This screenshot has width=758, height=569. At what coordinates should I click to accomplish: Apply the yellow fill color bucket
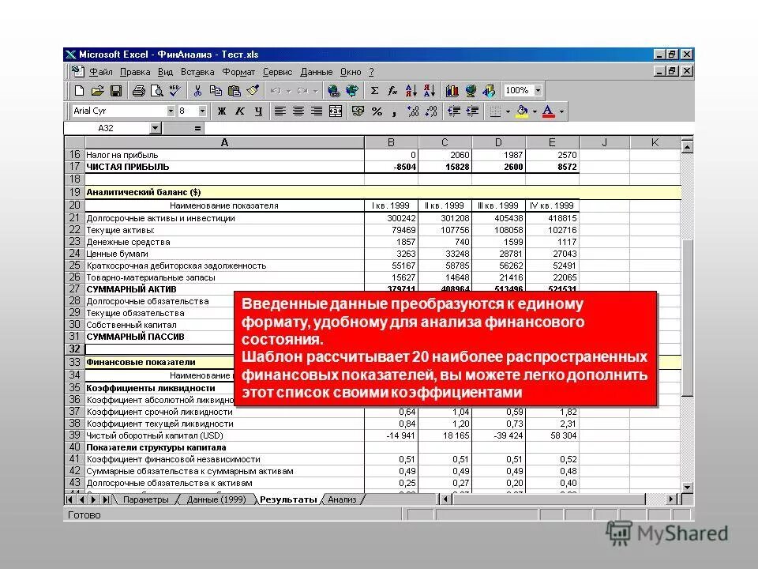(522, 111)
